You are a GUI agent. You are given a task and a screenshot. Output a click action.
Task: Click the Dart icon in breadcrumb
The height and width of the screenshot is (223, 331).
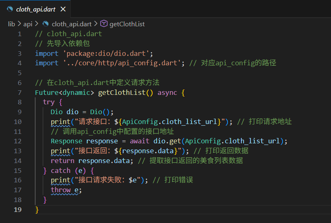46,24
